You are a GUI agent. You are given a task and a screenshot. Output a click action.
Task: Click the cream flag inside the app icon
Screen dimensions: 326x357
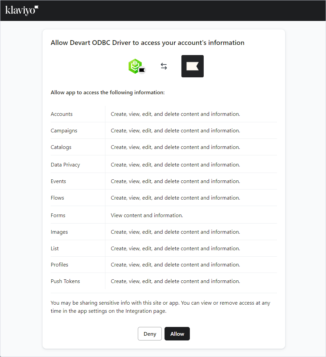pyautogui.click(x=192, y=66)
